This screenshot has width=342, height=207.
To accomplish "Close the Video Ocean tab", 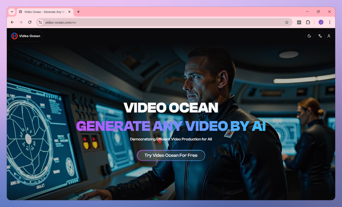I will coord(69,12).
